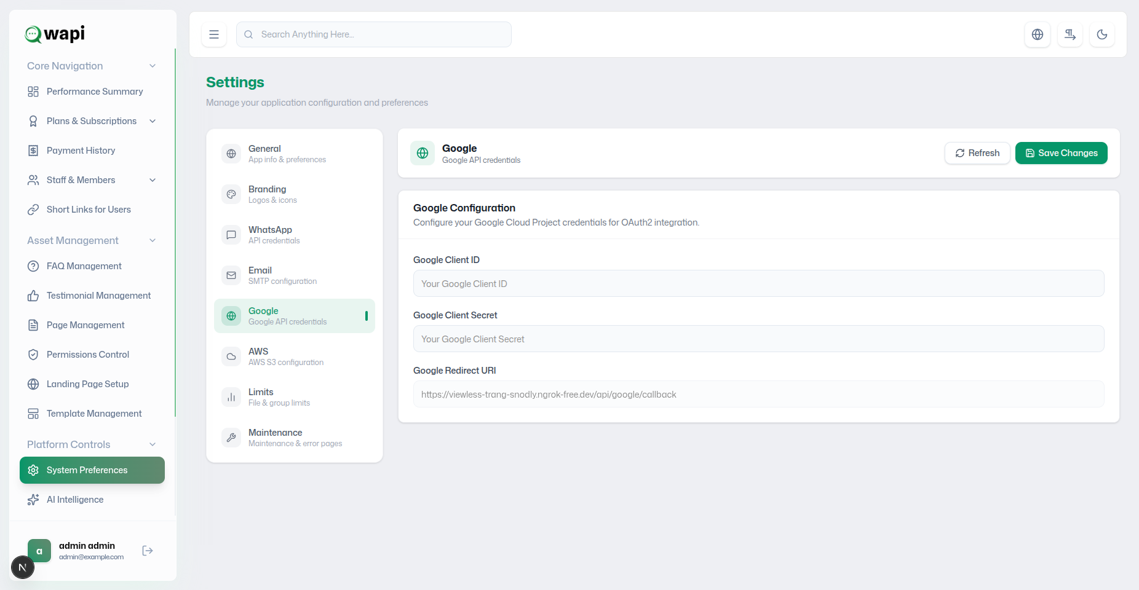Click the Google Redirect URI field
The image size is (1139, 590).
[x=759, y=394]
